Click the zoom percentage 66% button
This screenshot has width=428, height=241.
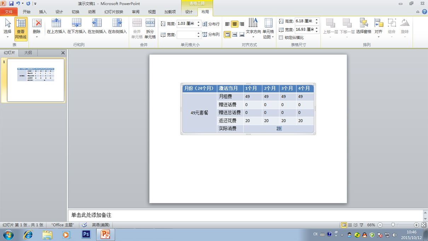371,225
